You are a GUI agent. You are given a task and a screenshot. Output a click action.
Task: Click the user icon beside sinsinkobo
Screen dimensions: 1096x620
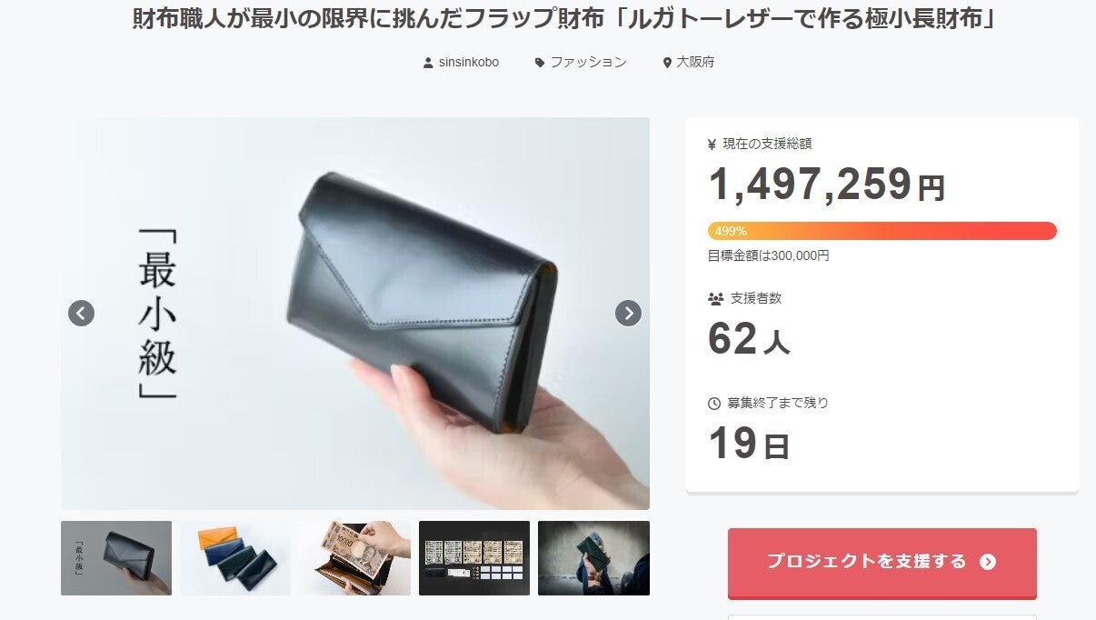click(428, 63)
